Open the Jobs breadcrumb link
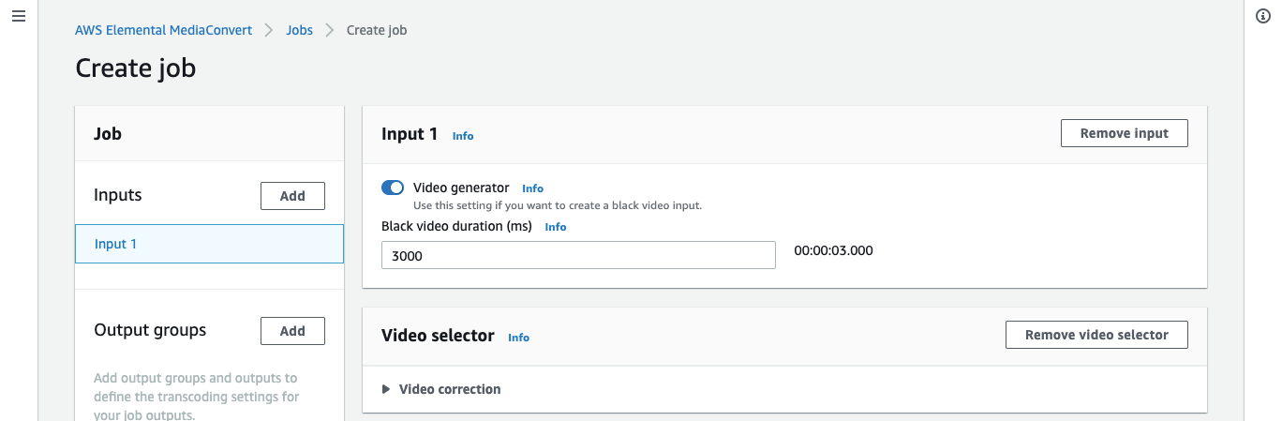 pos(299,30)
